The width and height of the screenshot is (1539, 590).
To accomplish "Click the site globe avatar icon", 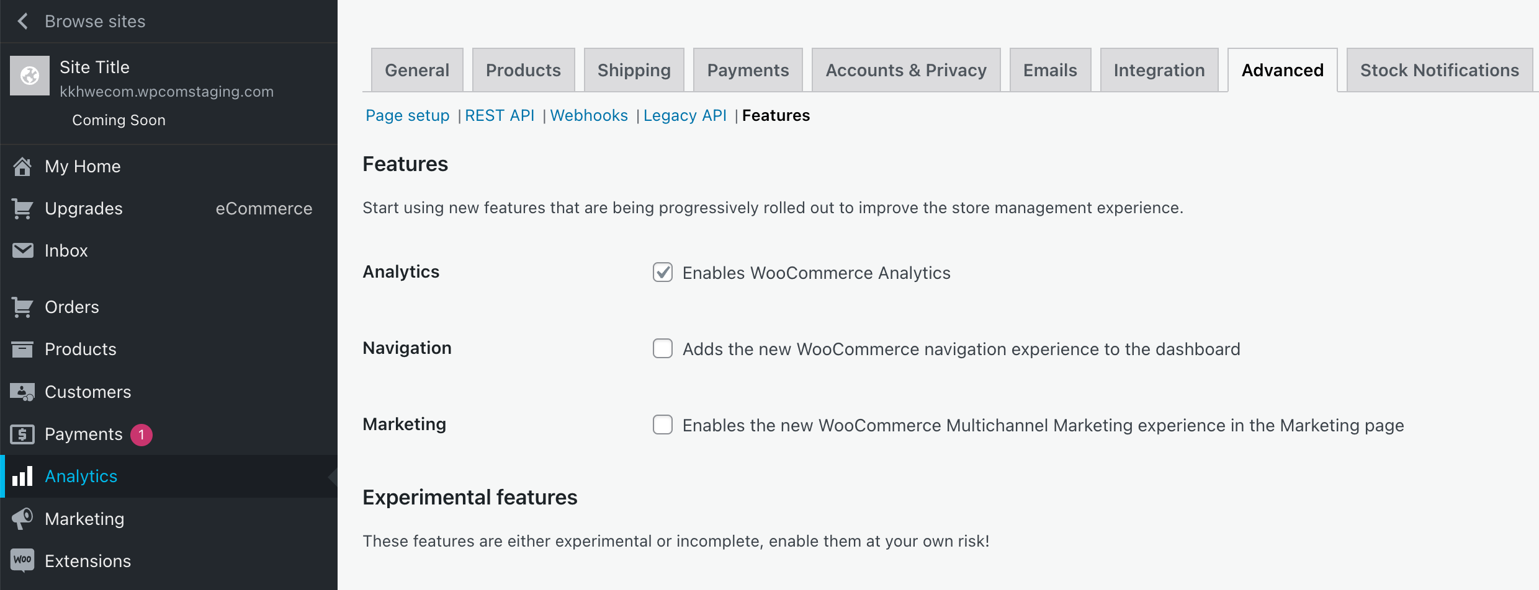I will pyautogui.click(x=29, y=75).
